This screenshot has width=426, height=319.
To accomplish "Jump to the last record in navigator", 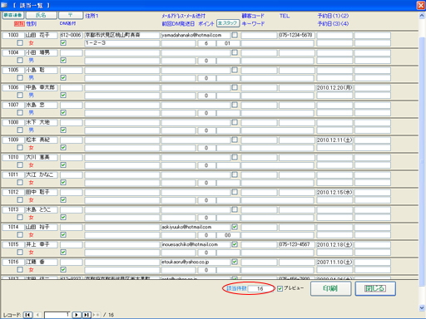I will pos(87,315).
